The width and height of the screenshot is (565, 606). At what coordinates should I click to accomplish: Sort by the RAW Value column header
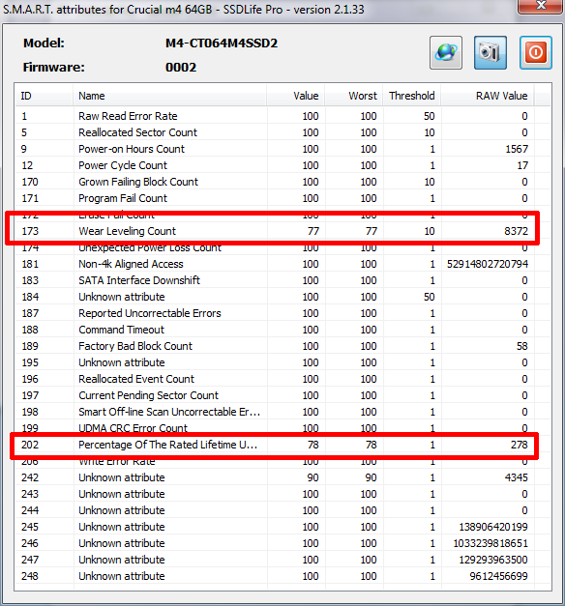click(488, 96)
